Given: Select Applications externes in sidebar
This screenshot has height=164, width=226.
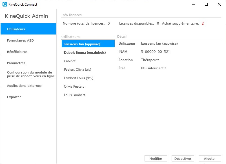Looking at the screenshot, I should pyautogui.click(x=28, y=86).
